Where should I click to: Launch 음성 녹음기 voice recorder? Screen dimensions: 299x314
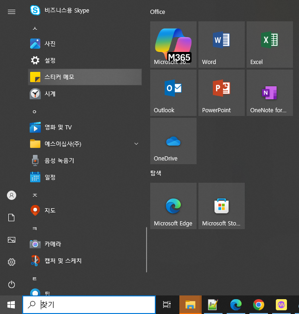(85, 160)
